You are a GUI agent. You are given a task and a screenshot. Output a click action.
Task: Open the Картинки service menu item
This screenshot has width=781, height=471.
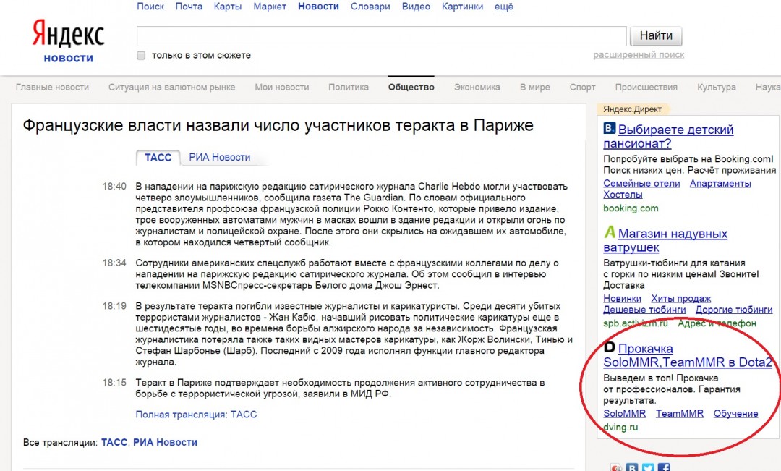click(x=462, y=6)
